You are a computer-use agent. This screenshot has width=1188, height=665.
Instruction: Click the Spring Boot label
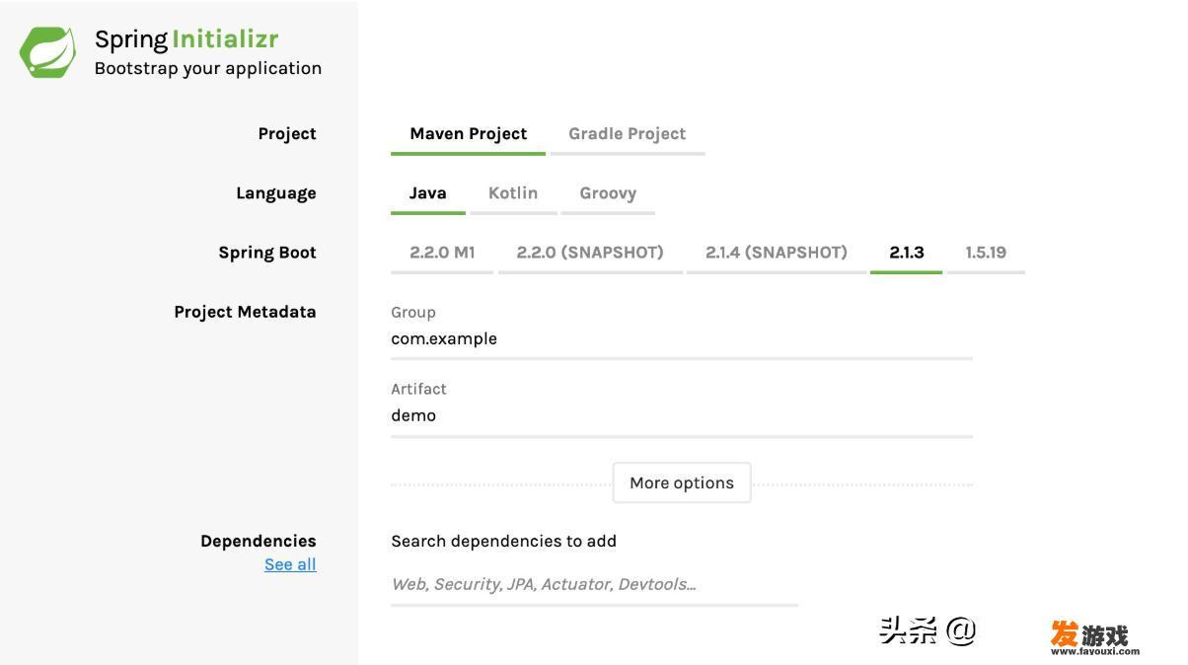[267, 253]
